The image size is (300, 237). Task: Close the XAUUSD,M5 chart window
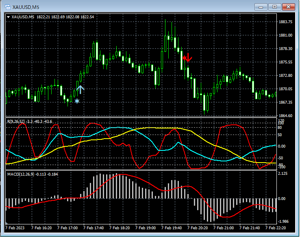coord(289,7)
